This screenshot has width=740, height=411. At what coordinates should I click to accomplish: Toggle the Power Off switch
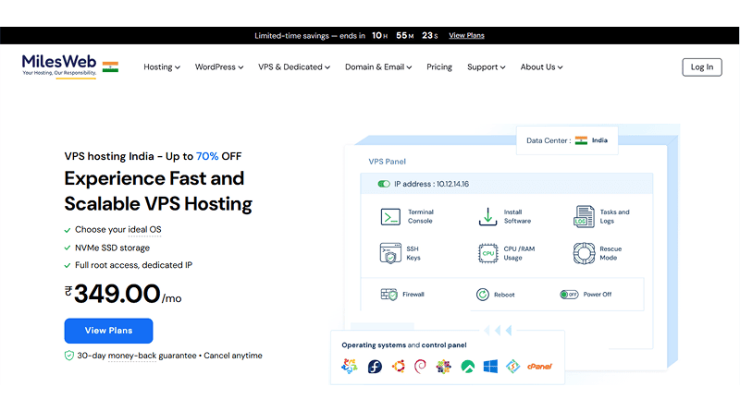click(x=569, y=295)
